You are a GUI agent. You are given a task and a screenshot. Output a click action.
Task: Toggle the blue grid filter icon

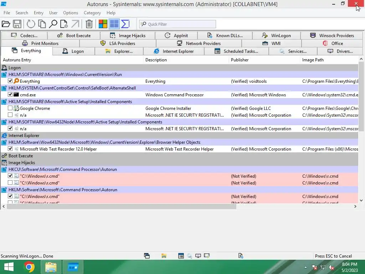point(114,24)
